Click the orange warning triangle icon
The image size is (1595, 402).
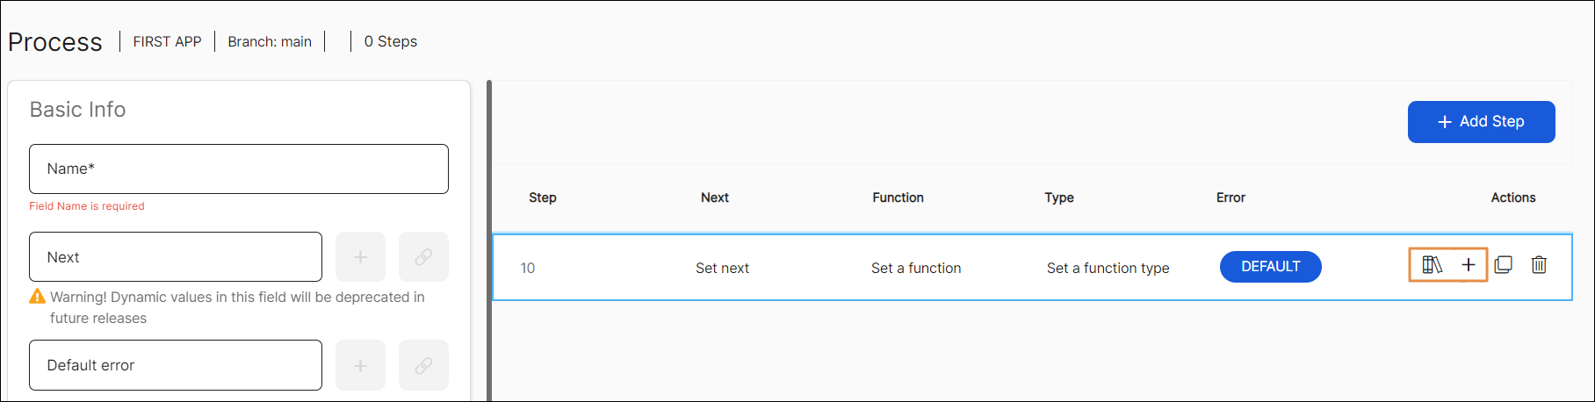(x=37, y=297)
